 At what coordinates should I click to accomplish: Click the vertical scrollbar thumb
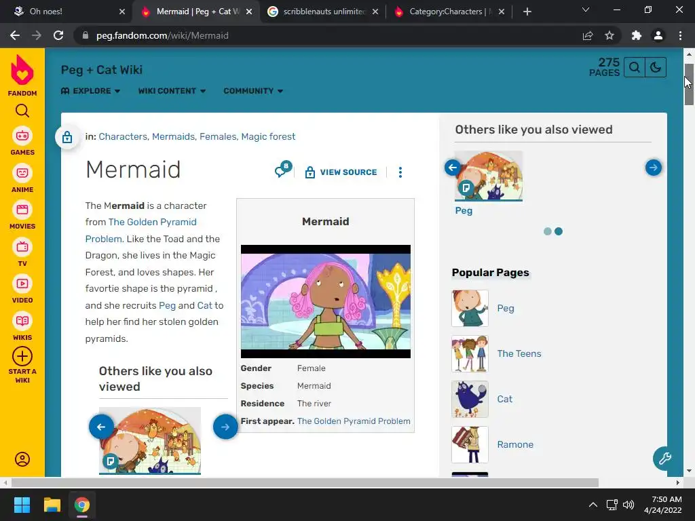click(x=689, y=83)
